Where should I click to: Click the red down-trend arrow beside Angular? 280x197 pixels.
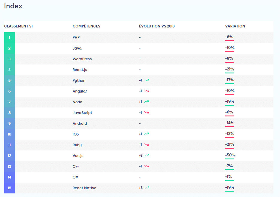(147, 91)
